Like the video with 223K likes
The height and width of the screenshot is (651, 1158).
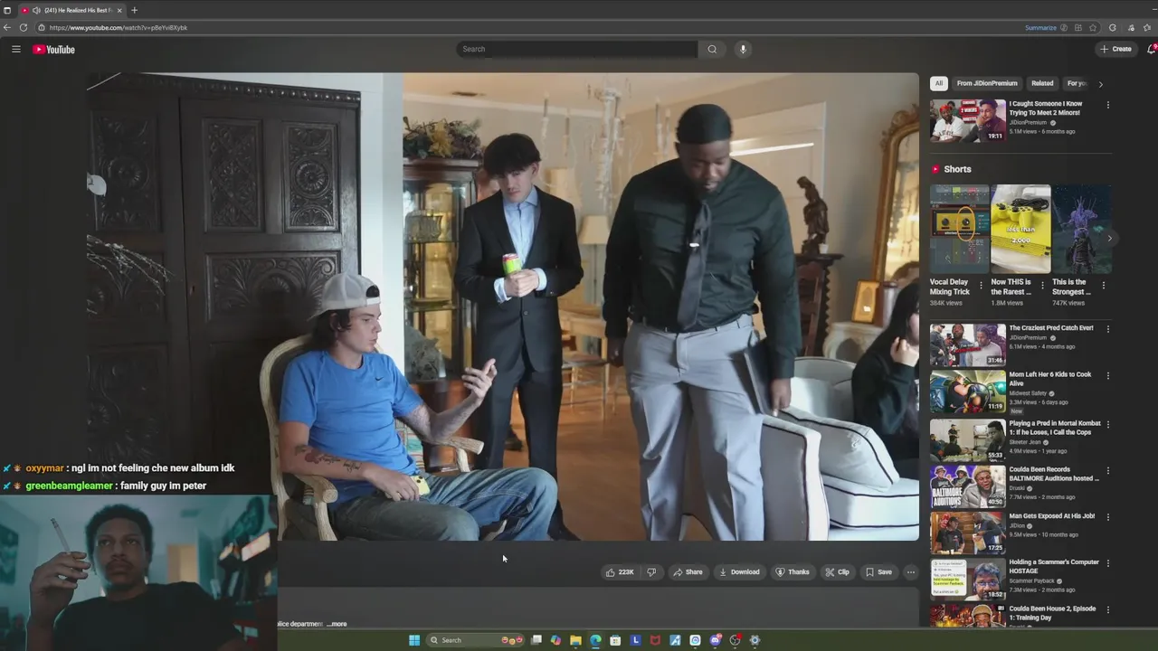[x=620, y=571]
